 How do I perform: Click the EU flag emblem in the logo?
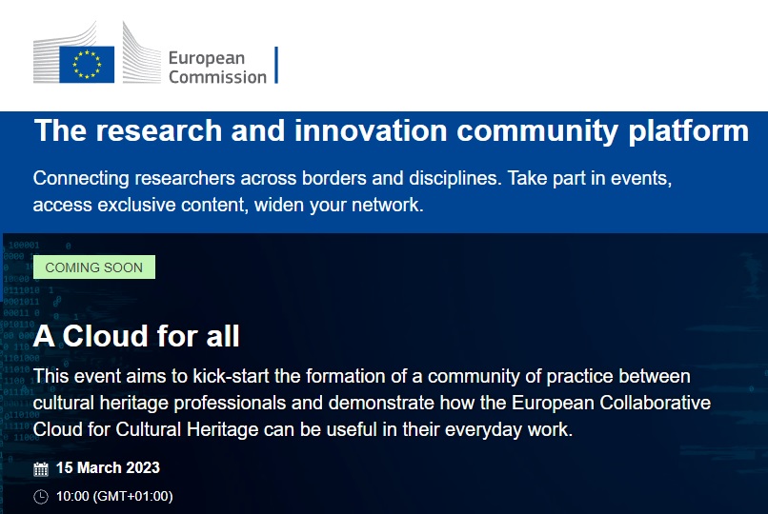[x=87, y=65]
